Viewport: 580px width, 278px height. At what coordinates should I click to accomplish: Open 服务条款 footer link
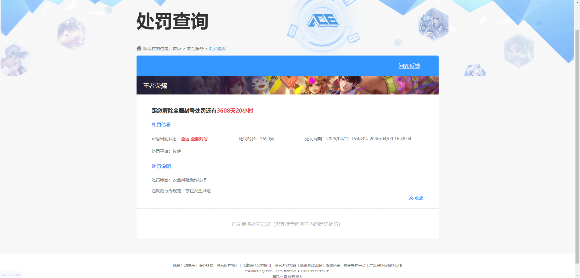(206, 266)
